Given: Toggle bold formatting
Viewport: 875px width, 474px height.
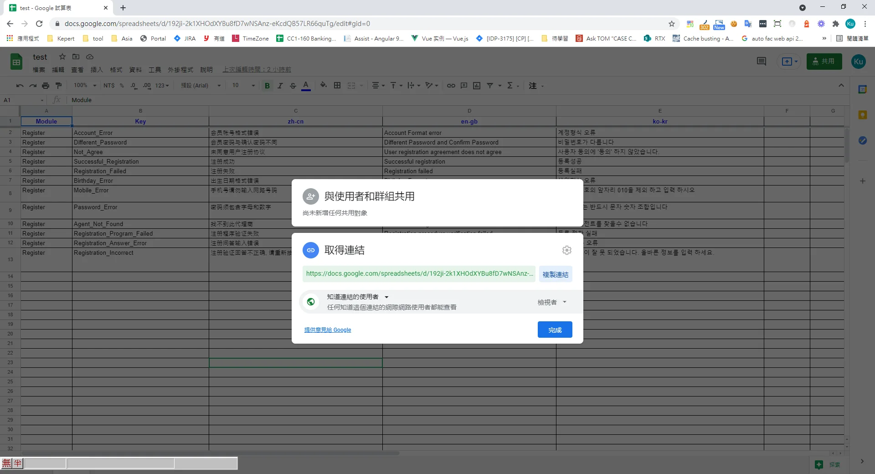Looking at the screenshot, I should click(267, 86).
